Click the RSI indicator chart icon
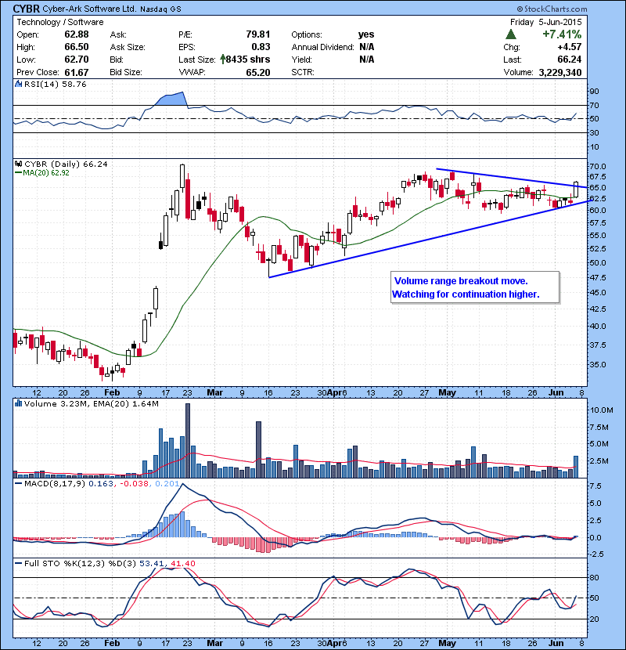The image size is (626, 650). 18,84
